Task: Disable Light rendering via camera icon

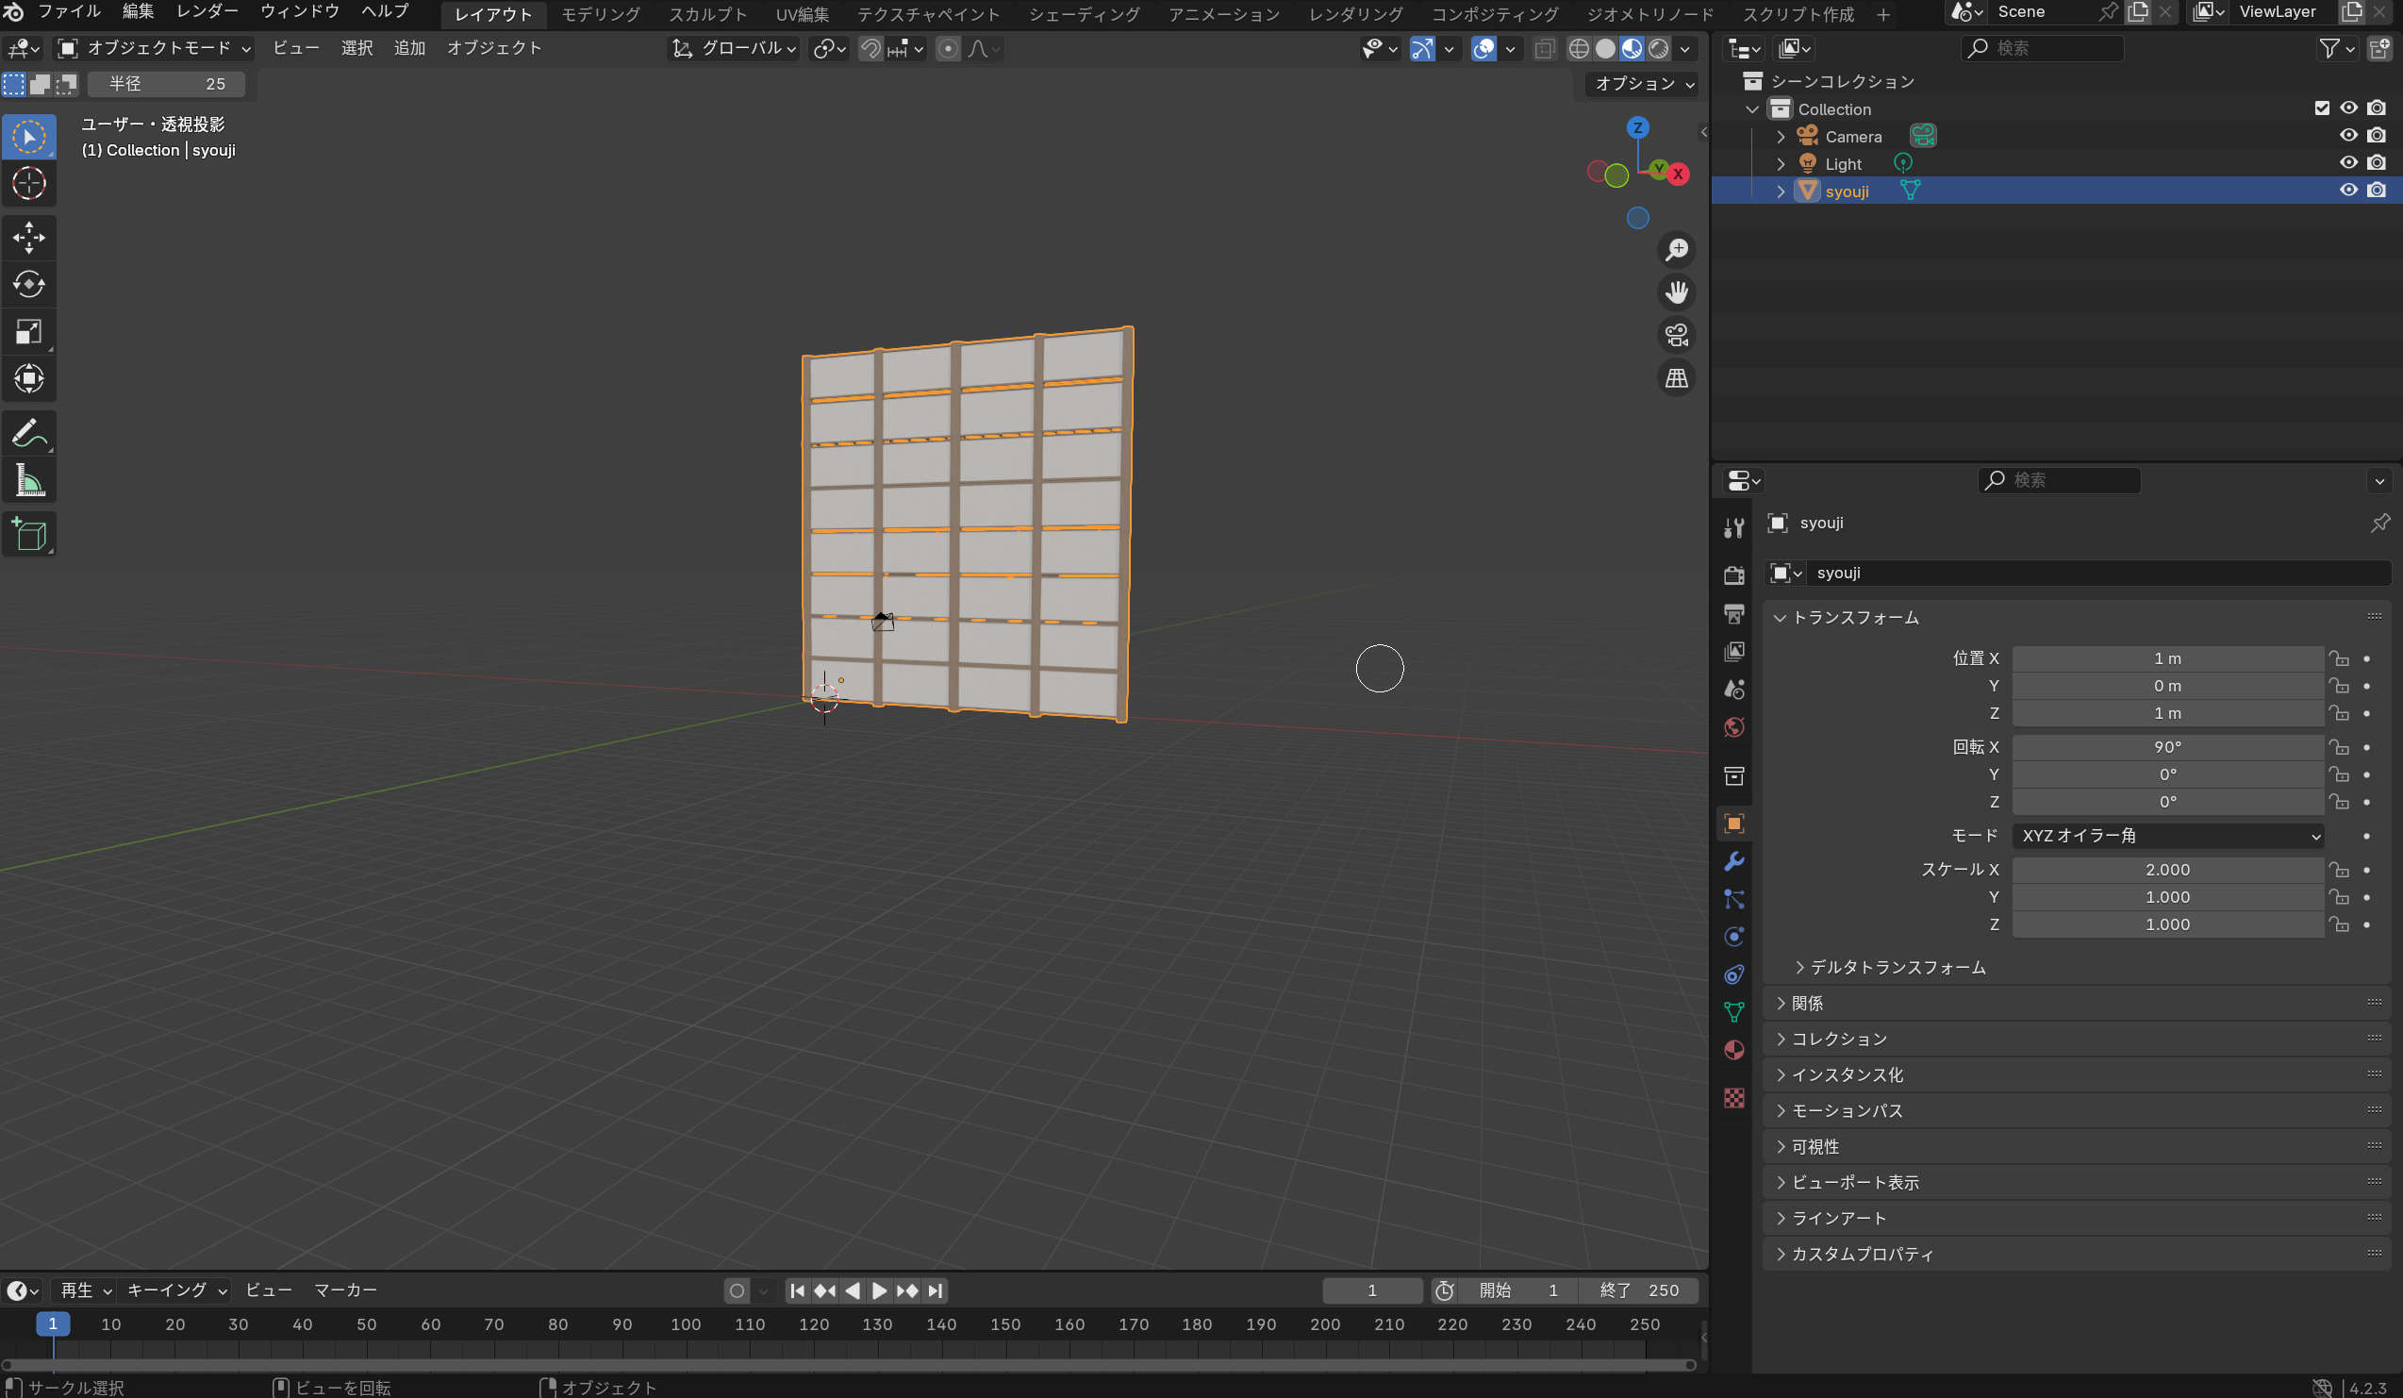Action: point(2377,163)
